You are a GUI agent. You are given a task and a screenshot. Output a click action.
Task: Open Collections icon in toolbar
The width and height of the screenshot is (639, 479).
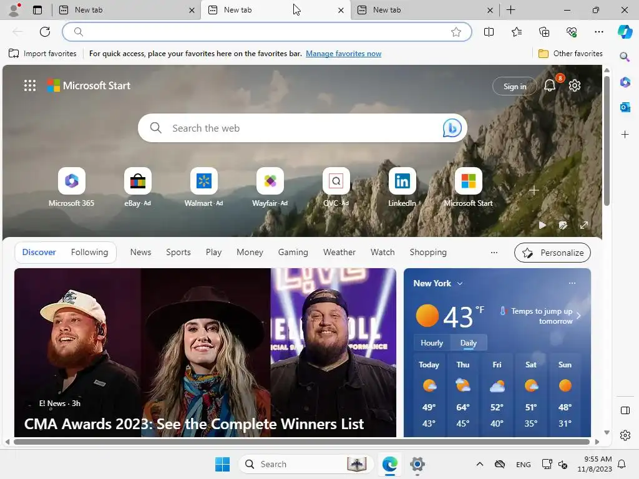tap(544, 32)
